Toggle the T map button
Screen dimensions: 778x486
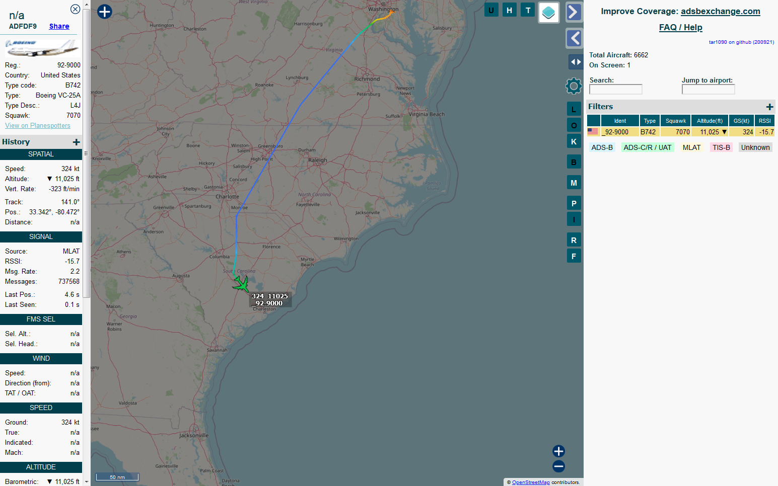[x=528, y=10]
